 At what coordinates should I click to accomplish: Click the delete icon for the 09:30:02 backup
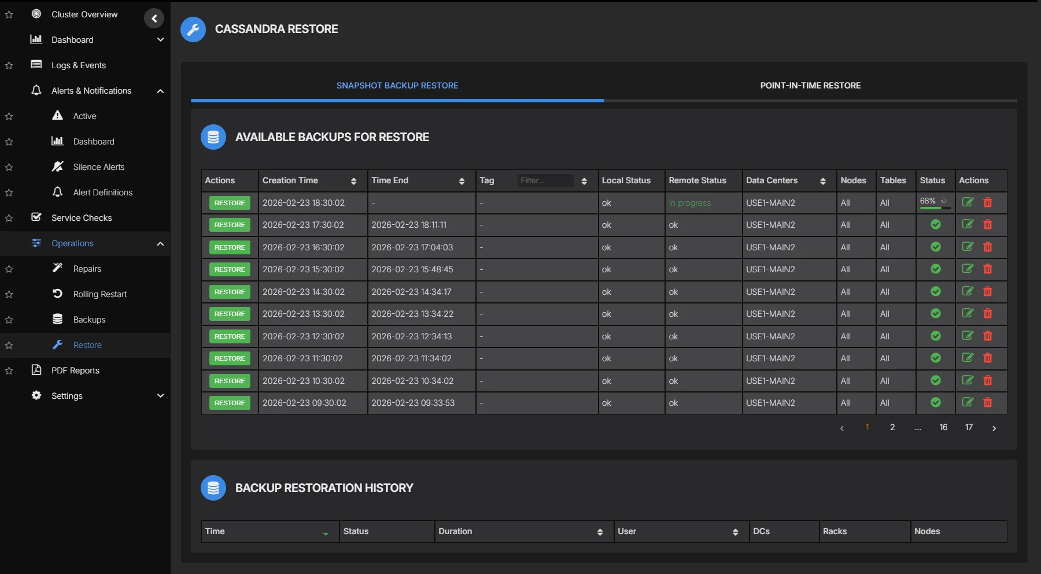tap(988, 402)
